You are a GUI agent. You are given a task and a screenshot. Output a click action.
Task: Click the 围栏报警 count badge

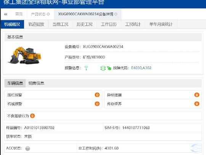[x=97, y=95]
